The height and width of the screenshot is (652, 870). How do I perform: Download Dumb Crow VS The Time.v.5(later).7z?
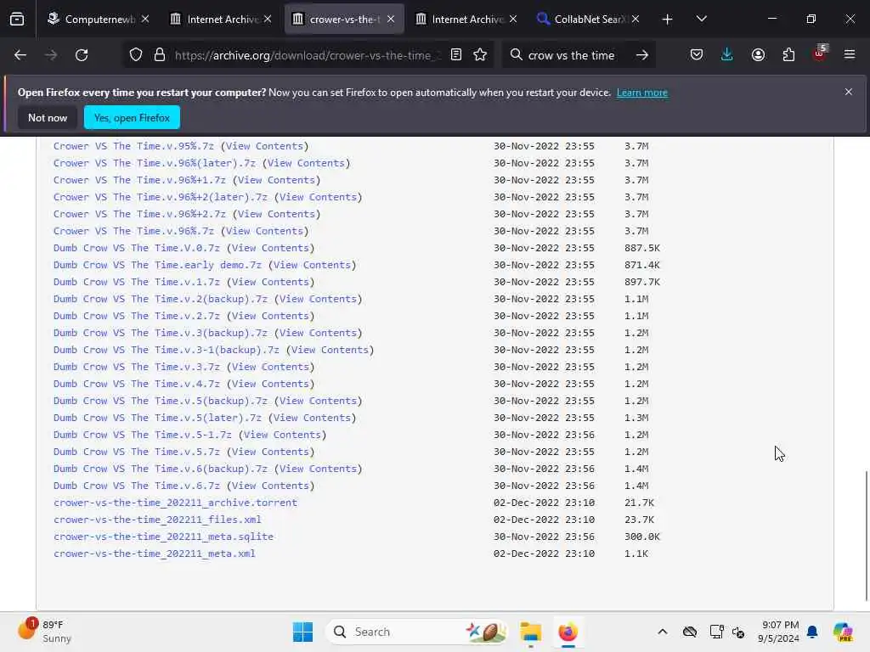(x=157, y=418)
